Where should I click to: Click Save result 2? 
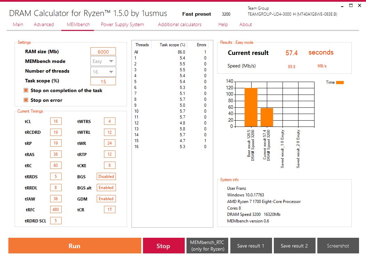click(x=294, y=246)
